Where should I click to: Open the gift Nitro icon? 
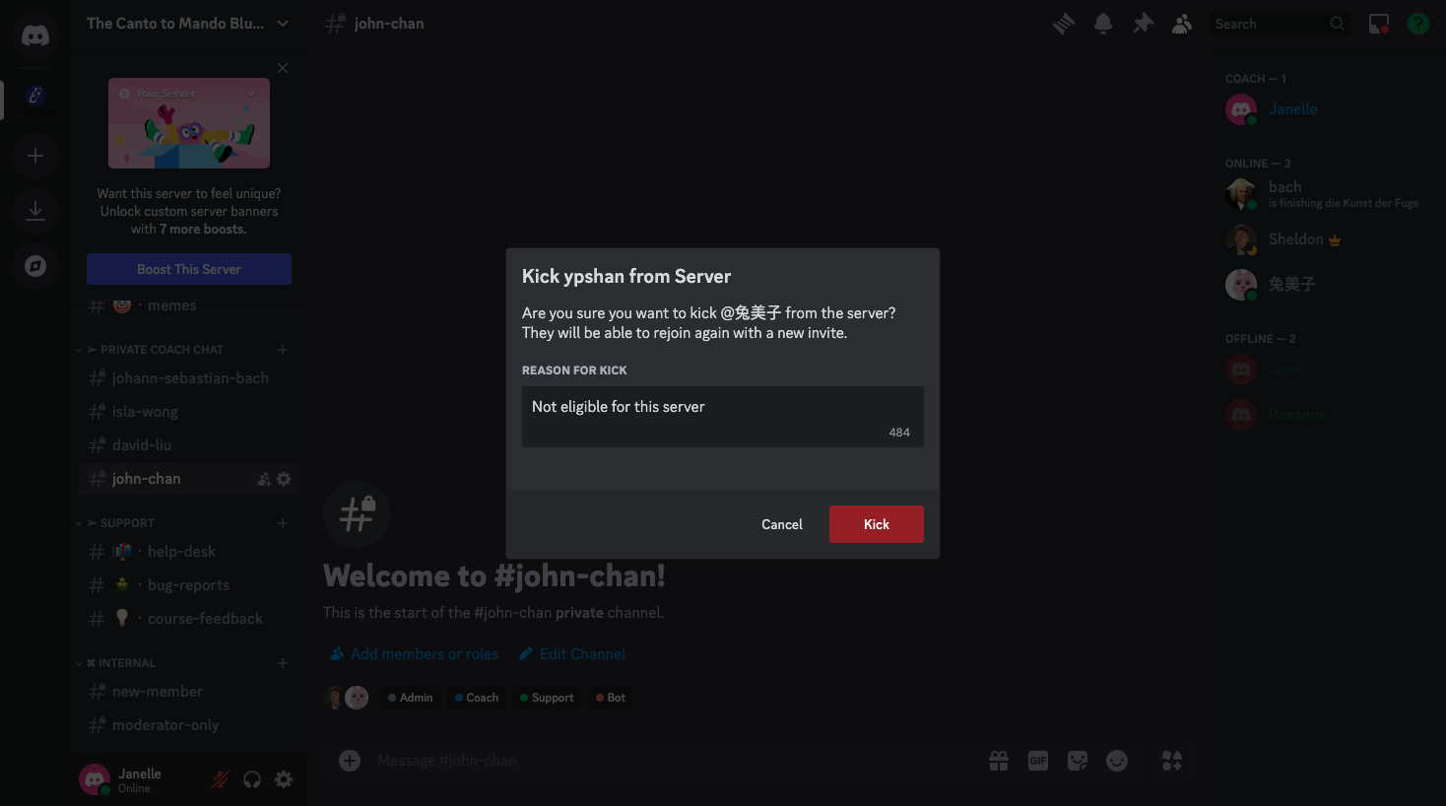coord(999,761)
